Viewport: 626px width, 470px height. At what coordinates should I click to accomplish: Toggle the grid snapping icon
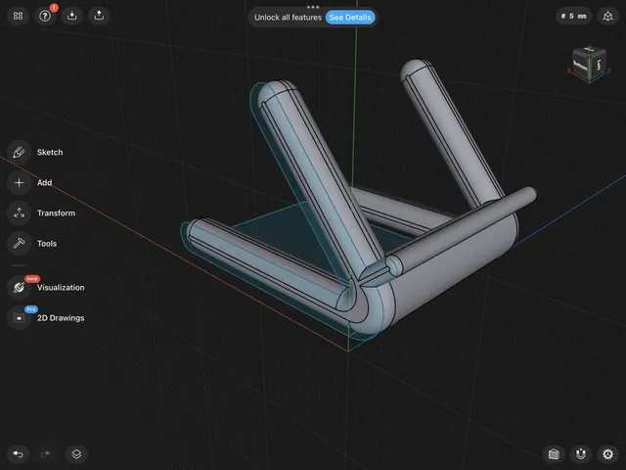554,454
